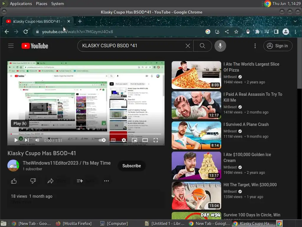Expand description showing 18 views
Screen dimensions: 302x227
(x=86, y=199)
